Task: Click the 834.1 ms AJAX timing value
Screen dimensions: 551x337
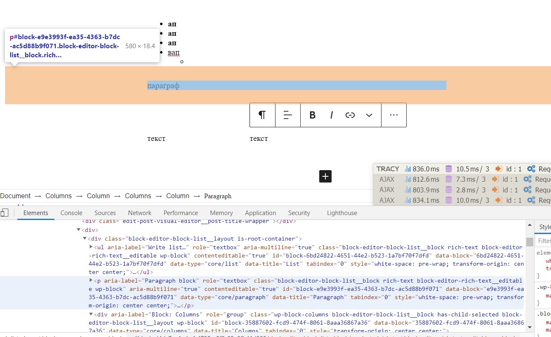Action: tap(426, 201)
